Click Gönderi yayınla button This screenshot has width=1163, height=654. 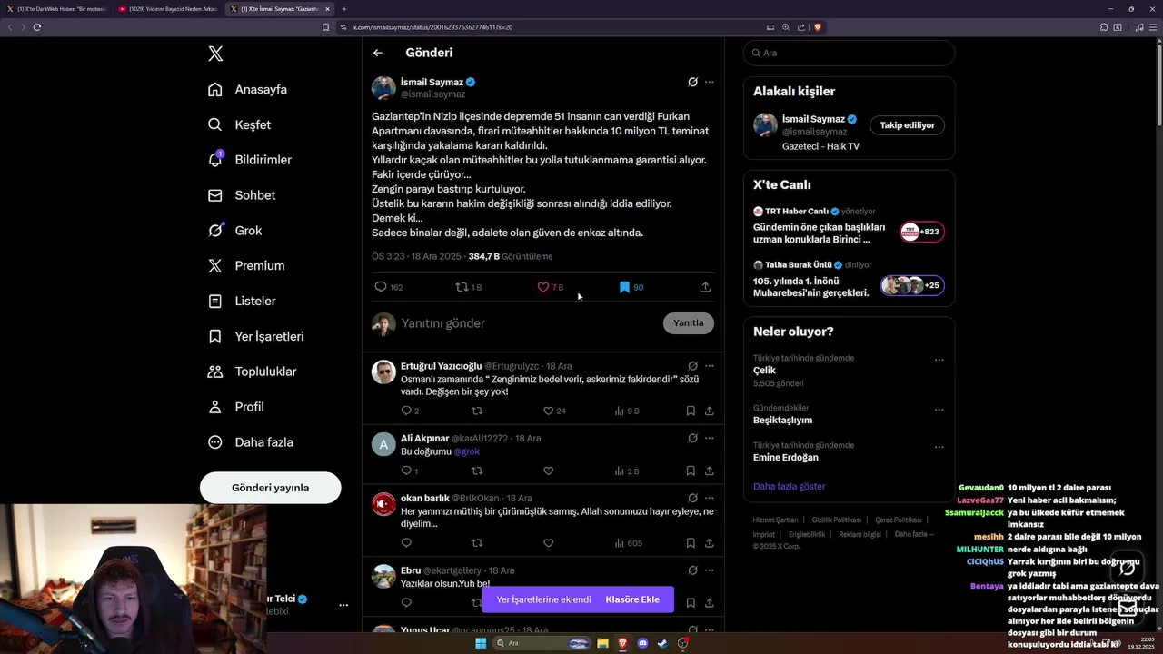pyautogui.click(x=271, y=488)
